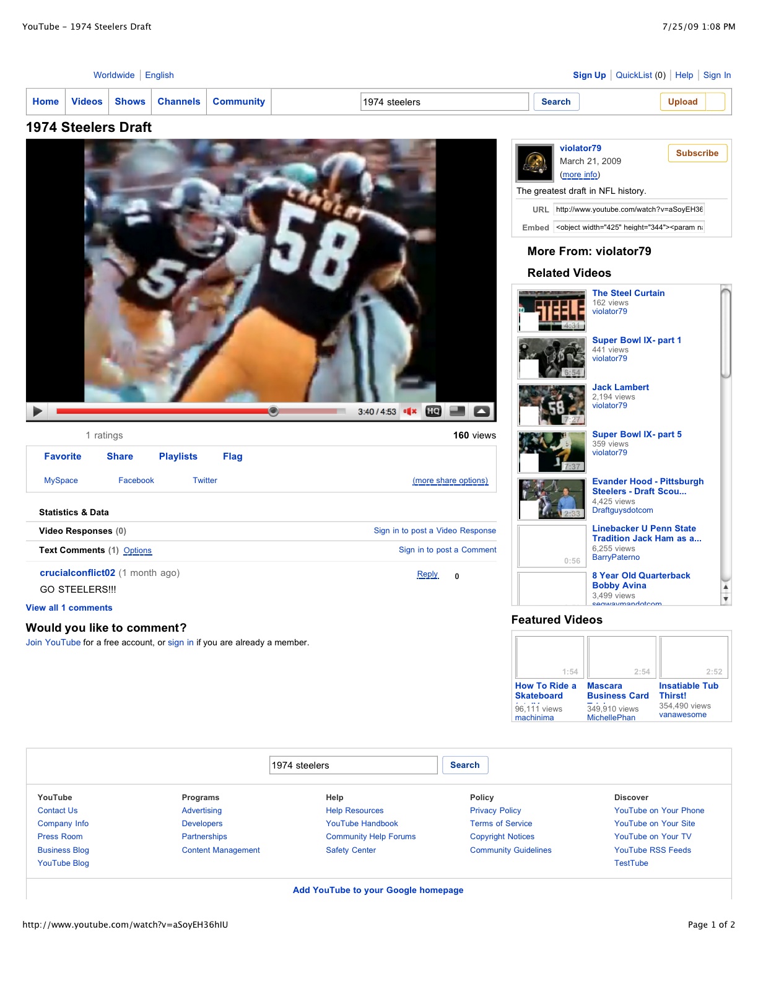758x981 pixels.
Task: Play the 1974 Steelers Draft video
Action: coord(37,411)
